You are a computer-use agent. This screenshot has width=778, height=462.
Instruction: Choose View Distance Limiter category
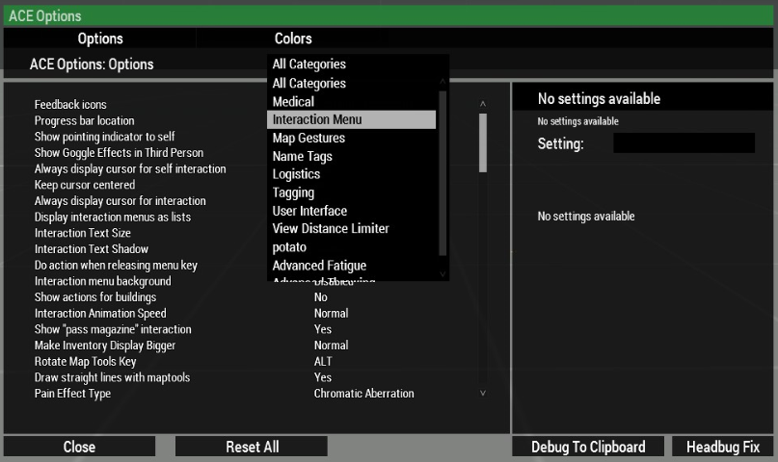click(x=331, y=228)
